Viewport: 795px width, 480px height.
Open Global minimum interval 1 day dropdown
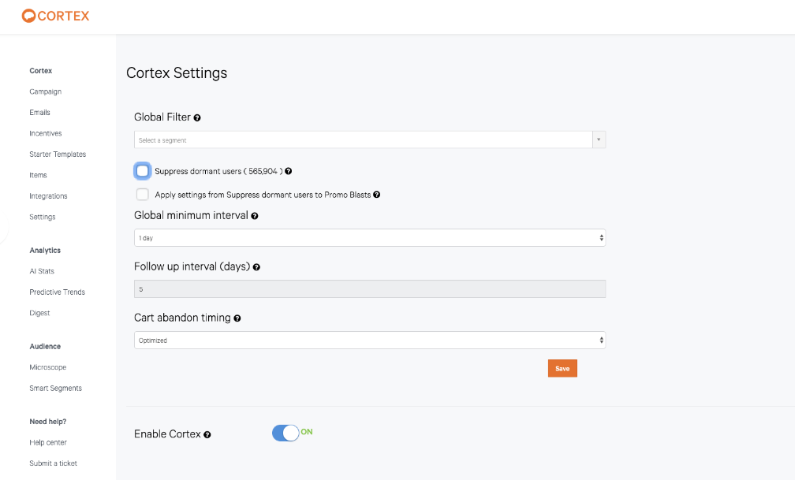click(370, 238)
